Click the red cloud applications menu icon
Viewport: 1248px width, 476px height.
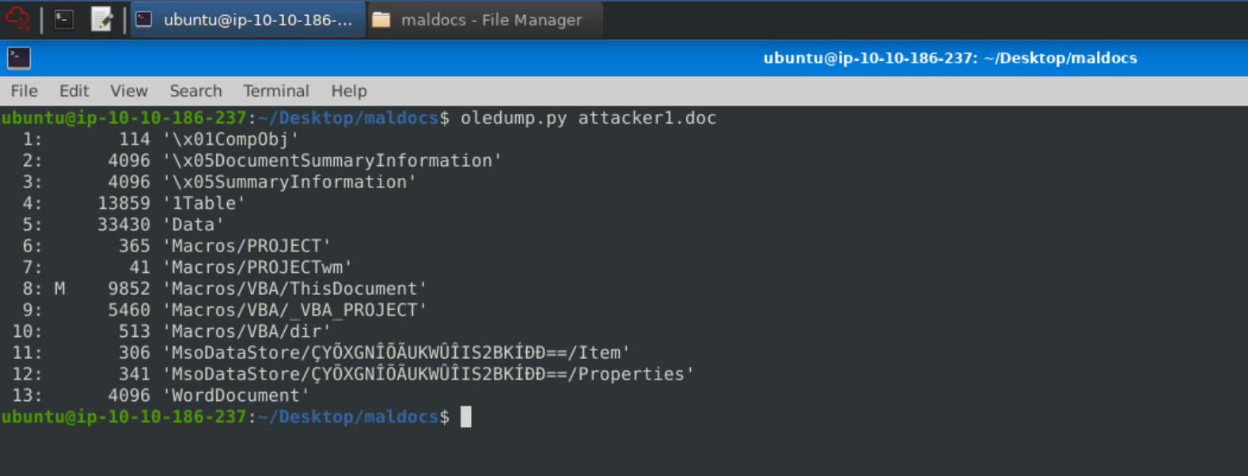pos(17,19)
